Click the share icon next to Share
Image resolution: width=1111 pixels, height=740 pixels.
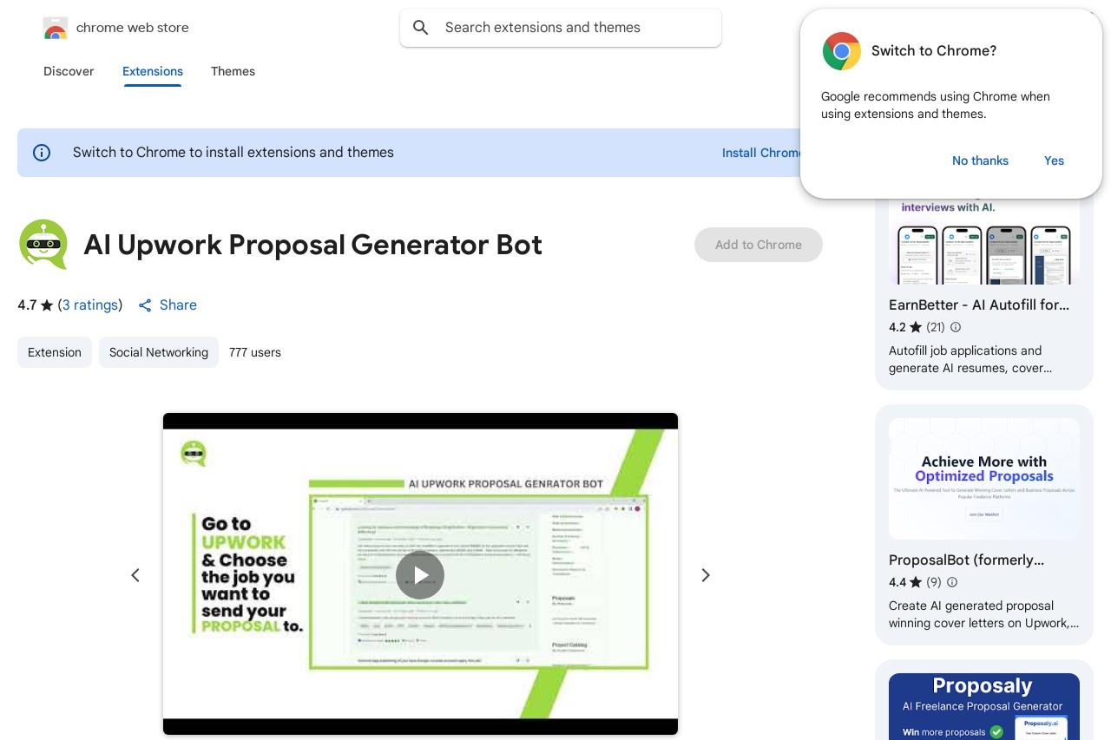pos(145,305)
